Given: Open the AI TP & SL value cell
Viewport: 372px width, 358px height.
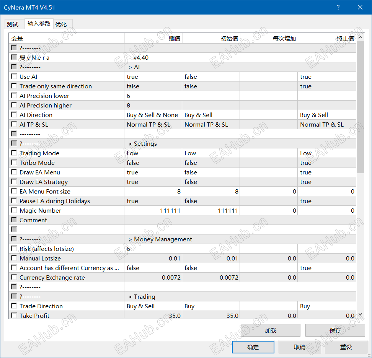Looking at the screenshot, I should 153,124.
